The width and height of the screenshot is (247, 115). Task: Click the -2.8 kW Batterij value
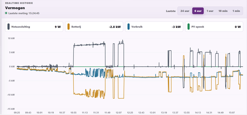115,27
